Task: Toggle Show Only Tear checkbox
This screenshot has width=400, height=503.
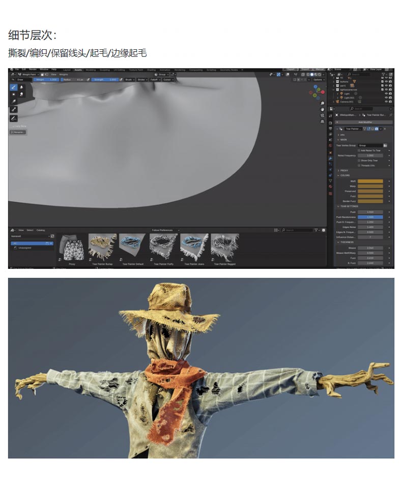Action: coord(359,160)
